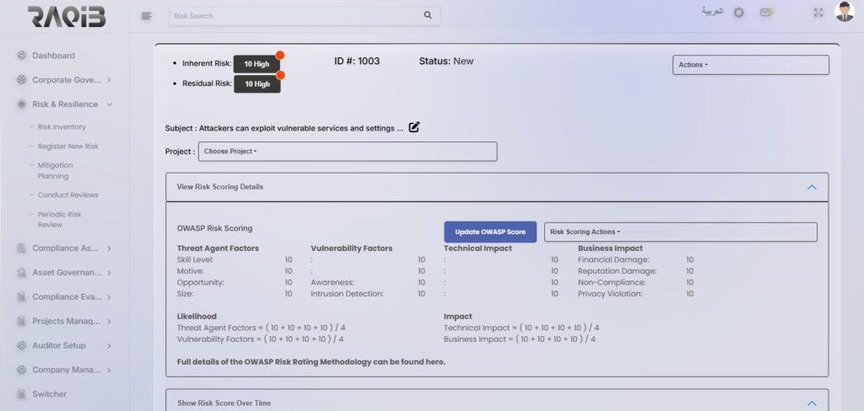
Task: Click into the Risk Search field
Action: (295, 15)
